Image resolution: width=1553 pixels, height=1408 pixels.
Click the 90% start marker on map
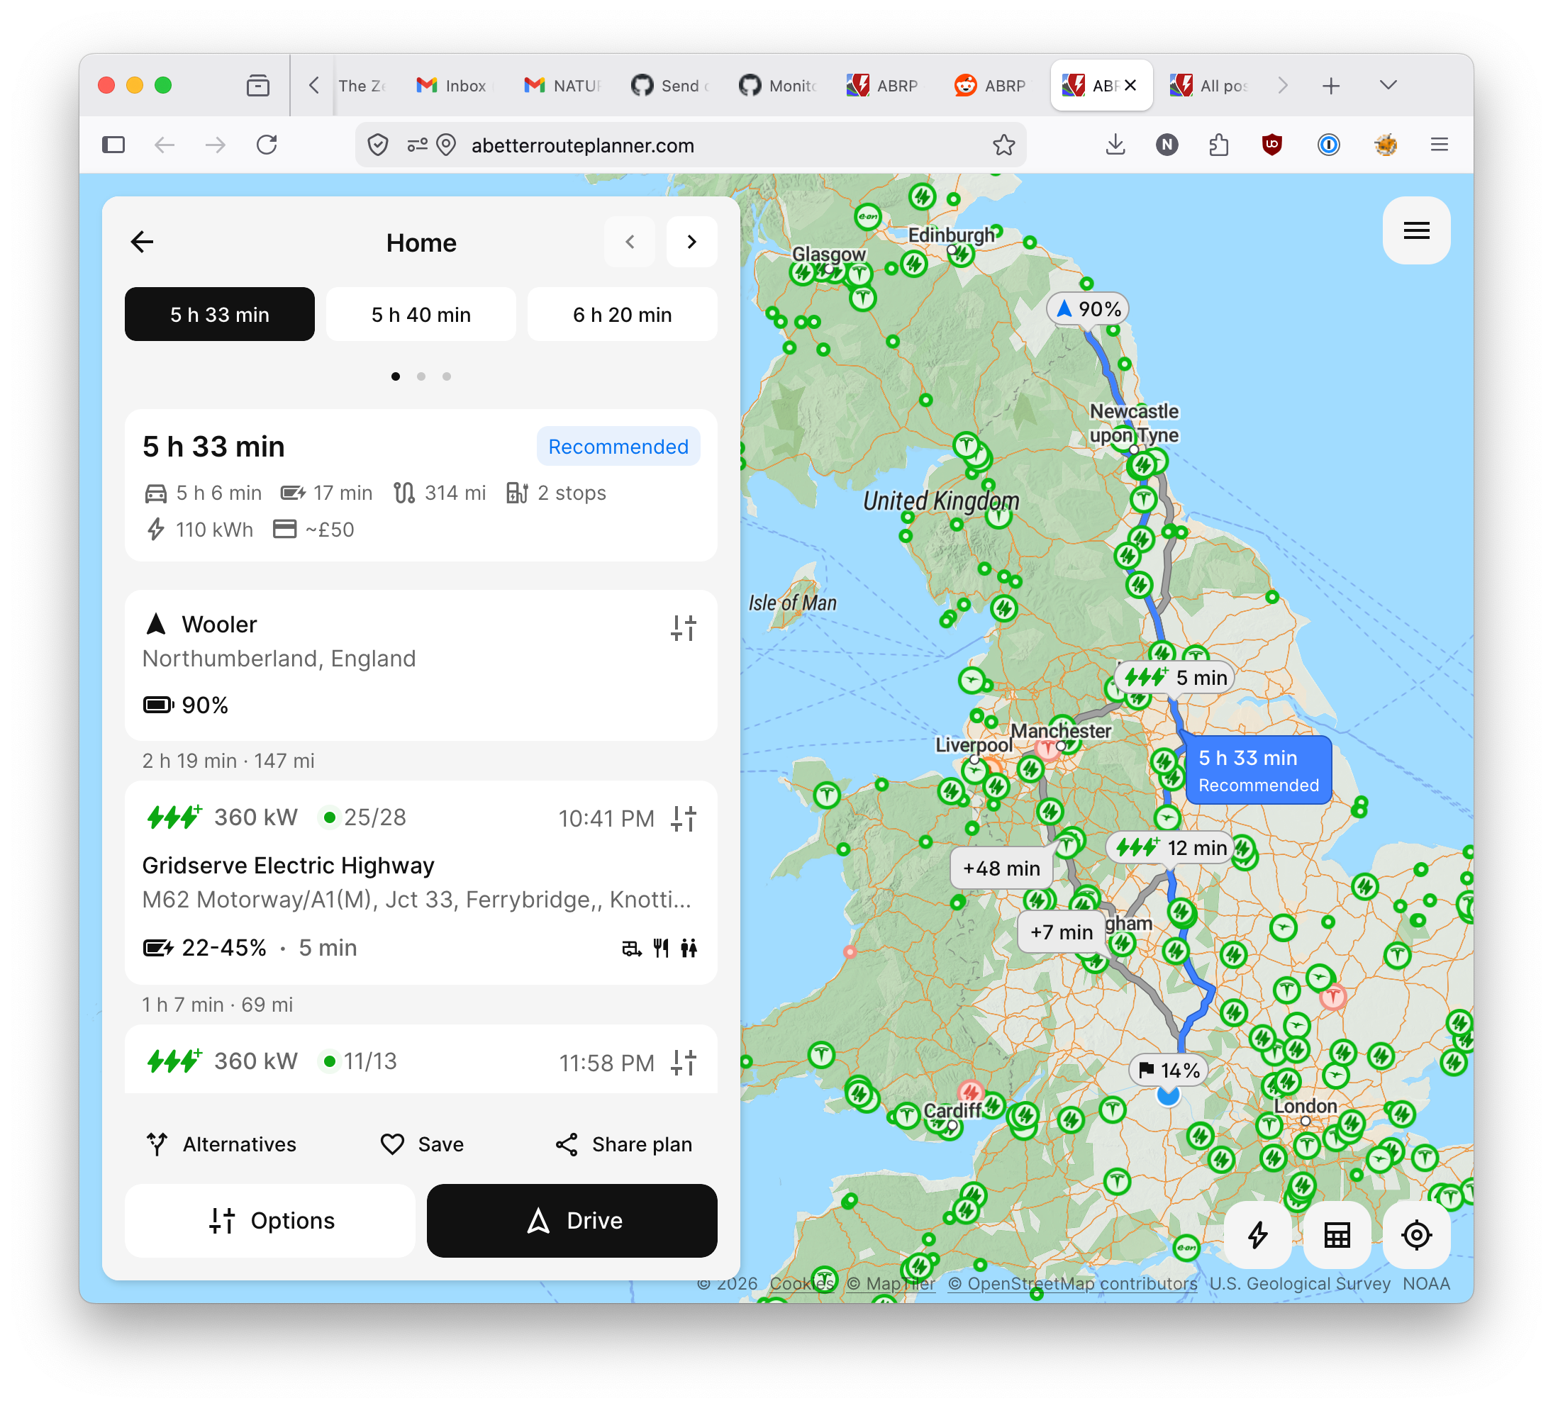pos(1088,309)
